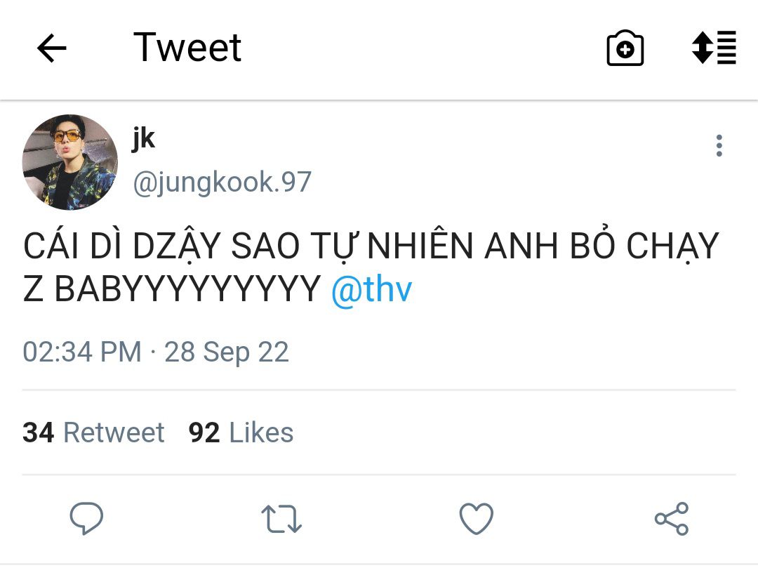758x575 pixels.
Task: Like the tweet with the heart icon
Action: [477, 520]
